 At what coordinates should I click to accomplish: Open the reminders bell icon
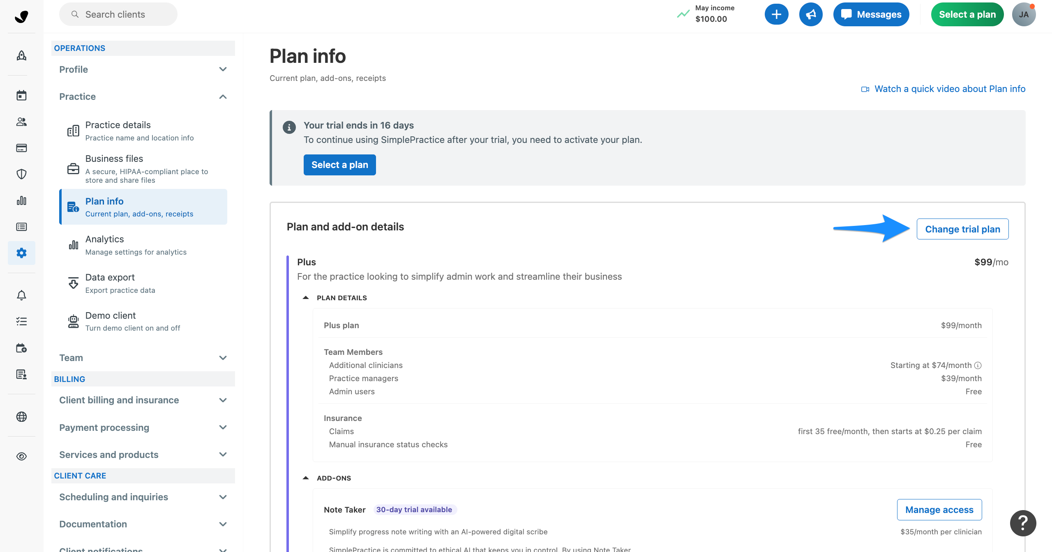click(21, 295)
